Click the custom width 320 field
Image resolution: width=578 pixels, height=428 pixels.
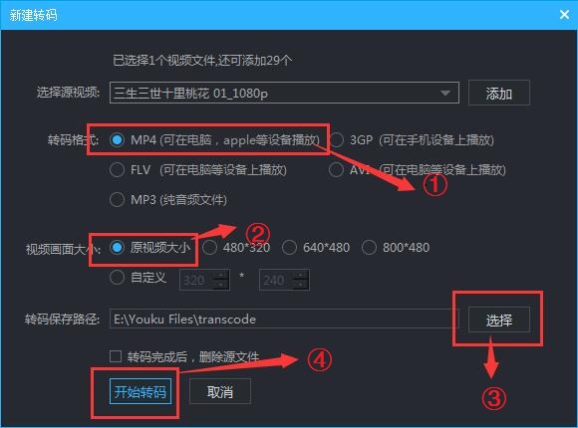196,281
